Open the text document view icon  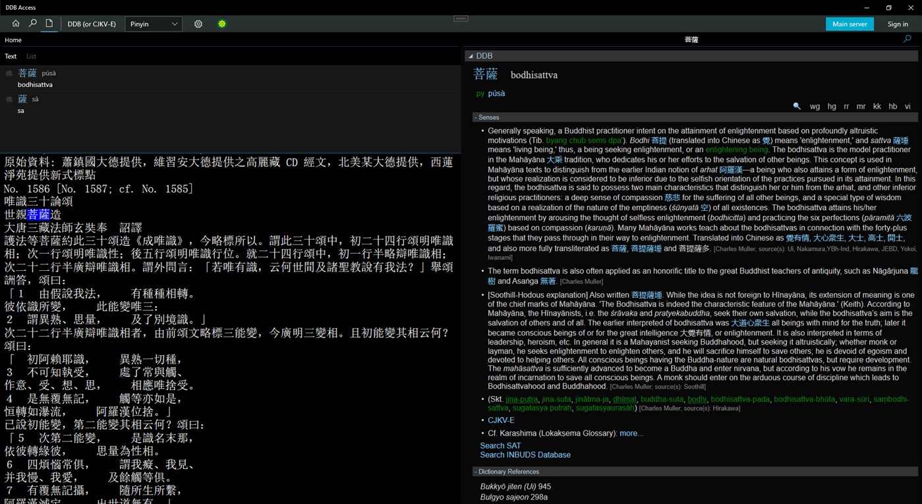48,23
